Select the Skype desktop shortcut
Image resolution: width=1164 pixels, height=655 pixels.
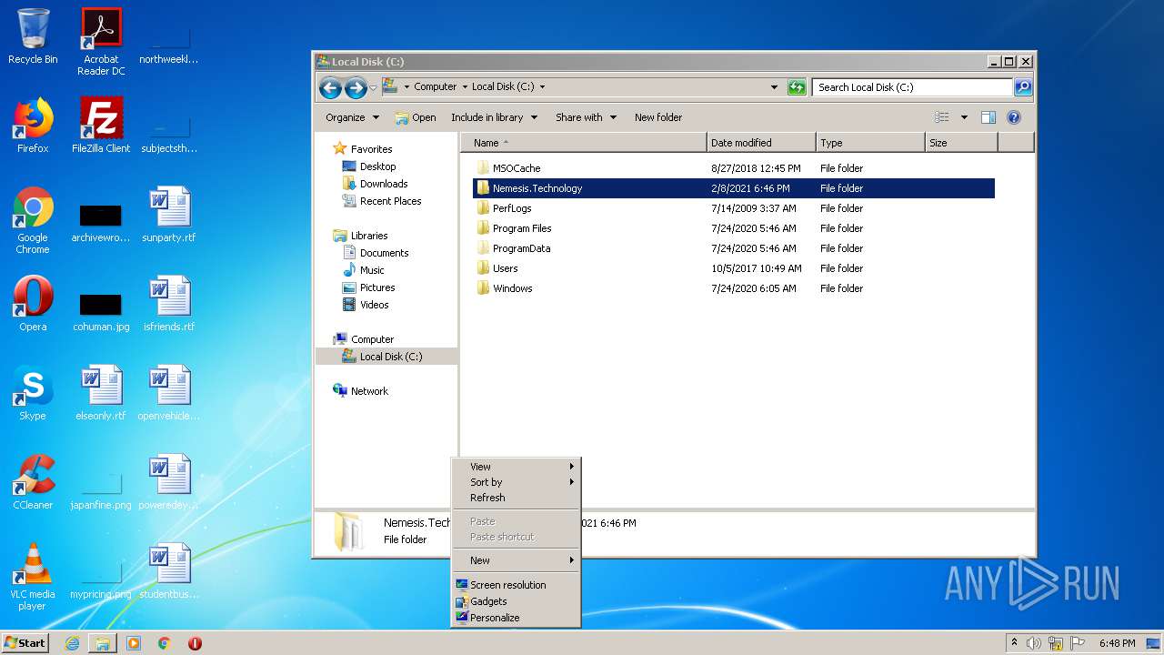(33, 393)
